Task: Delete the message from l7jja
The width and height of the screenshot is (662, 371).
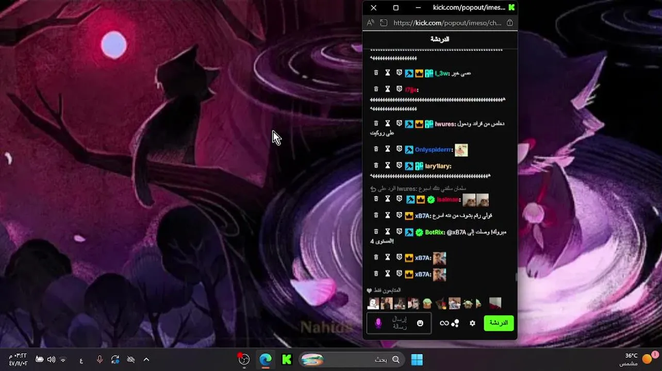Action: [x=376, y=89]
